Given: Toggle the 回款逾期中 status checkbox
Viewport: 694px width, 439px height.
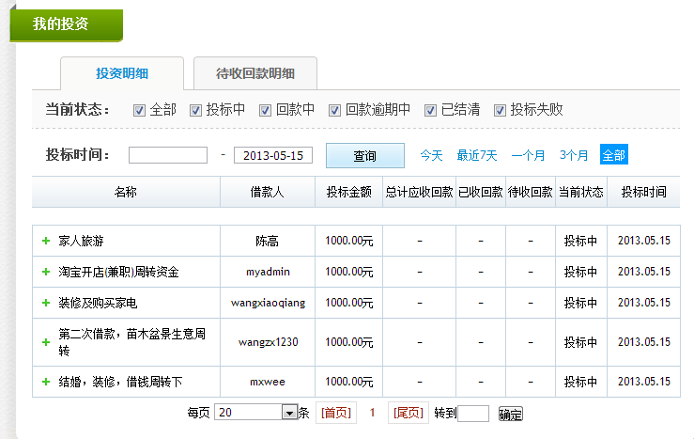Looking at the screenshot, I should (334, 110).
